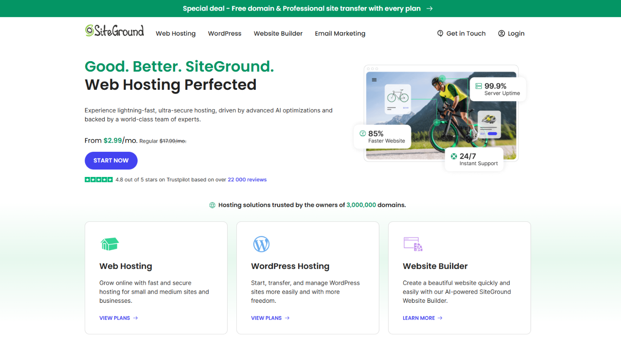Click the lifebuoy icon beside 24/7
Image resolution: width=621 pixels, height=338 pixels.
(454, 156)
